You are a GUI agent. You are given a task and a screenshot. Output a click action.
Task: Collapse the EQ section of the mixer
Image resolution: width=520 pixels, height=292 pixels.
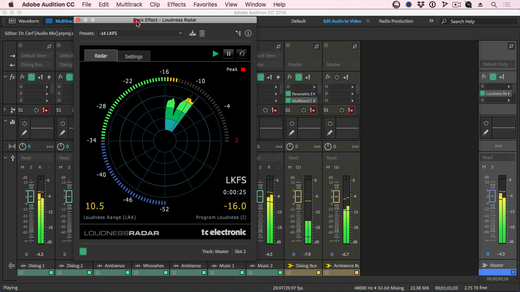[6, 121]
